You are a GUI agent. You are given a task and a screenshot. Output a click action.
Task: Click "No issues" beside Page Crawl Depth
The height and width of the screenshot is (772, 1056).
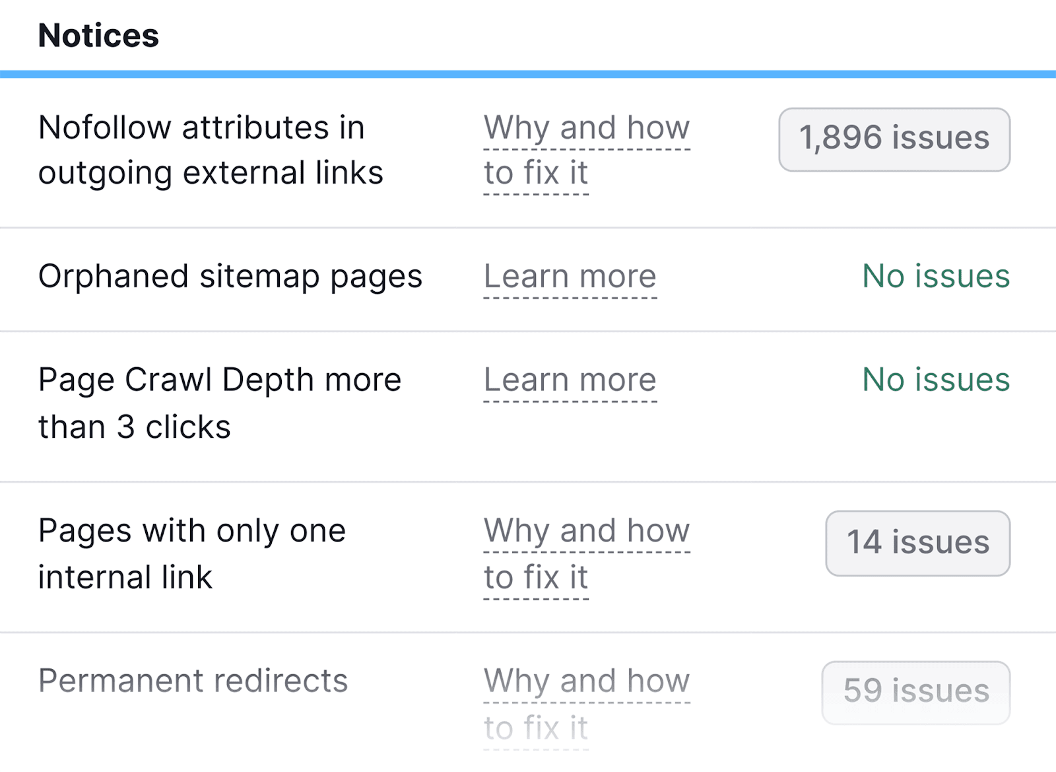pyautogui.click(x=935, y=380)
